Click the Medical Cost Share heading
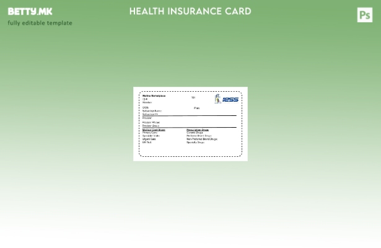381x248 pixels. 154,130
